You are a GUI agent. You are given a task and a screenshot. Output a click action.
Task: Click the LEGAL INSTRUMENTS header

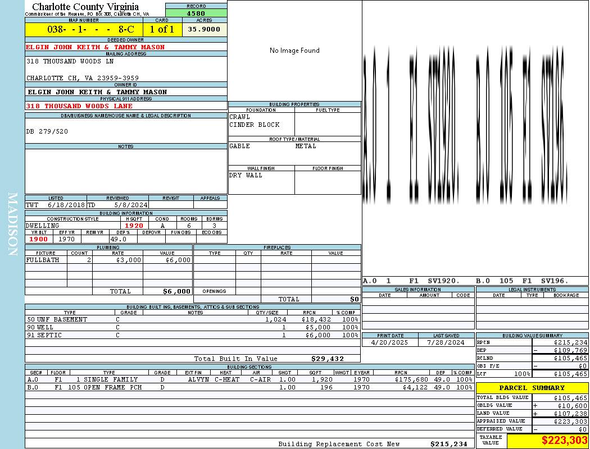532,289
